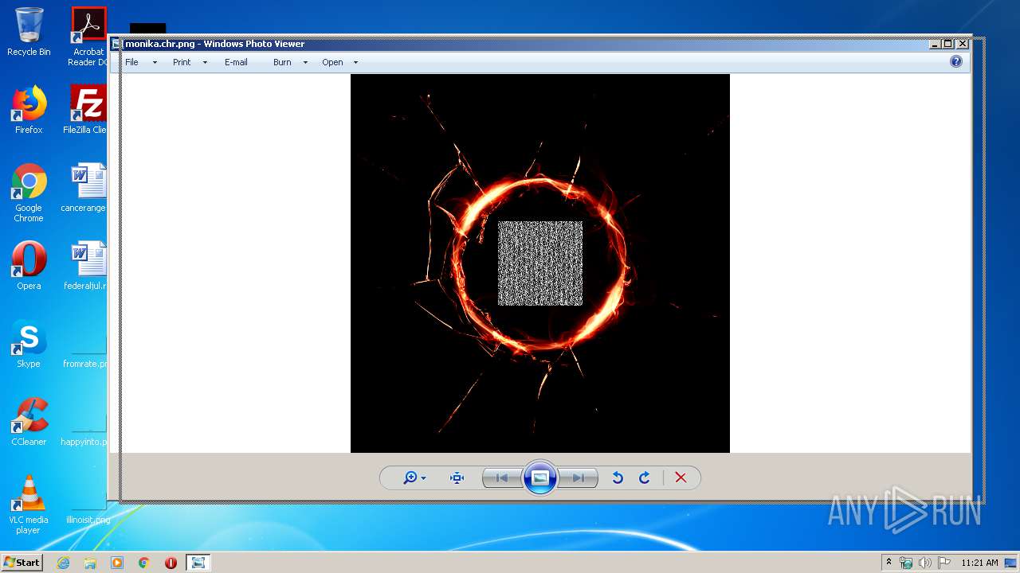Click the magnifier zoom display size icon
This screenshot has width=1020, height=573.
(x=410, y=477)
